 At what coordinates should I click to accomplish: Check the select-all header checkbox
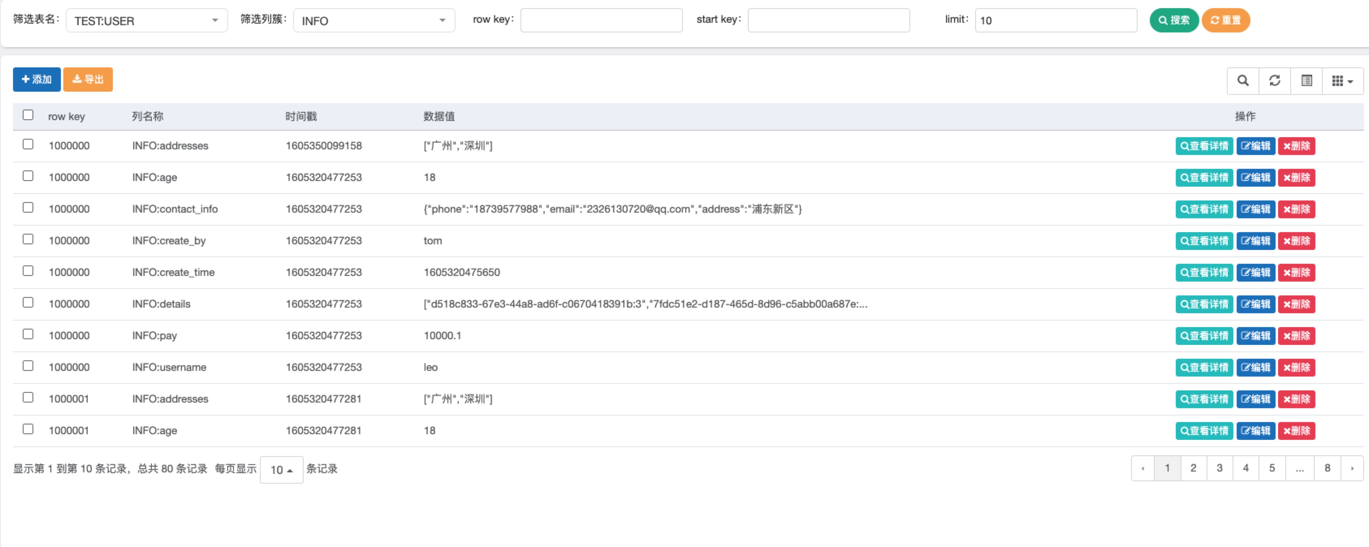click(28, 115)
